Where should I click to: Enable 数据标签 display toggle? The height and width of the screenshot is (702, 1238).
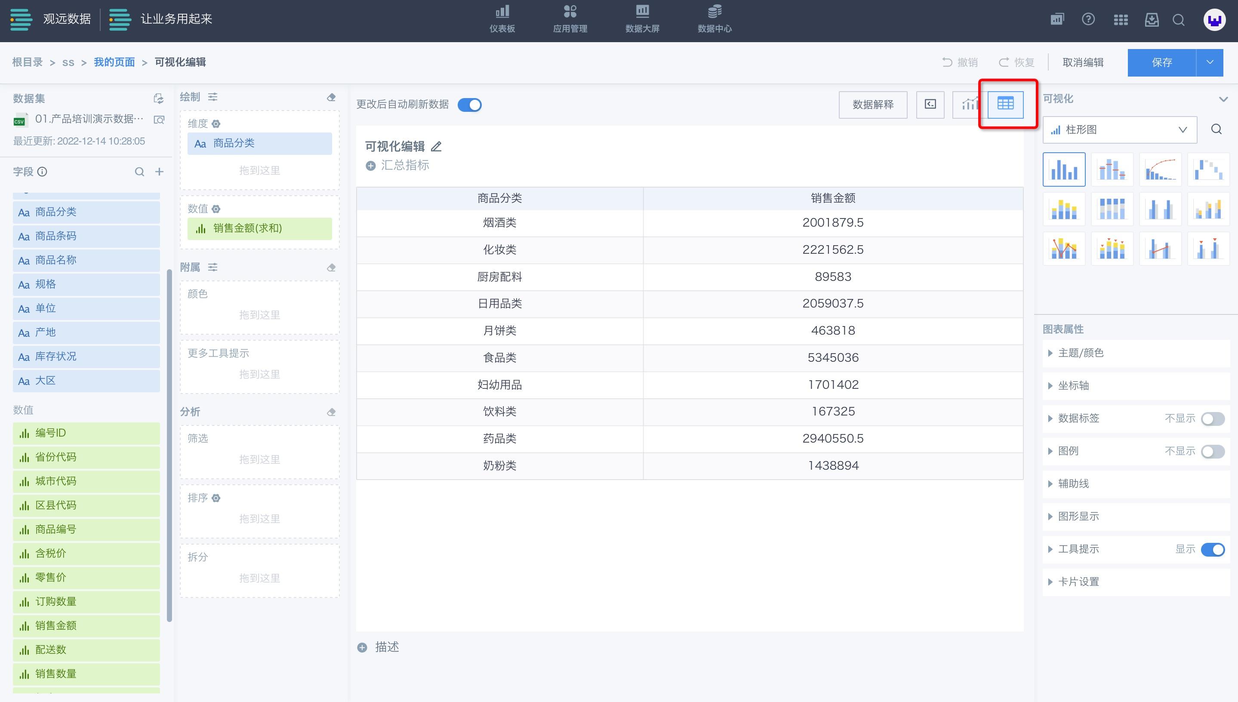pyautogui.click(x=1213, y=419)
